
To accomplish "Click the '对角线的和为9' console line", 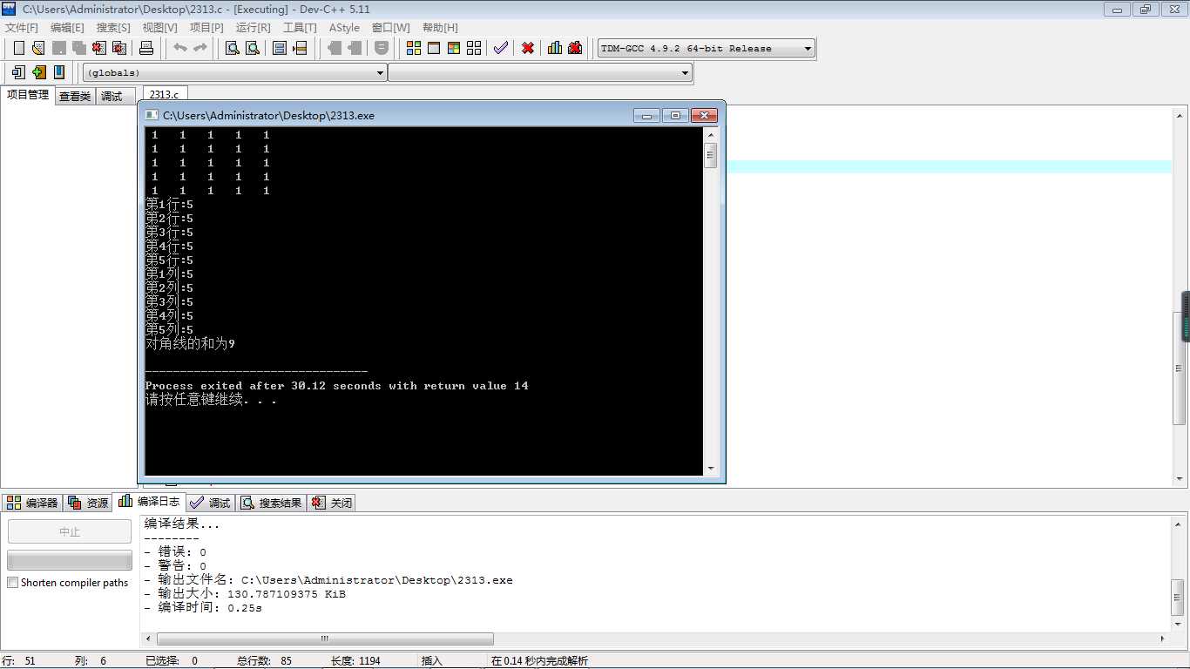I will (190, 344).
